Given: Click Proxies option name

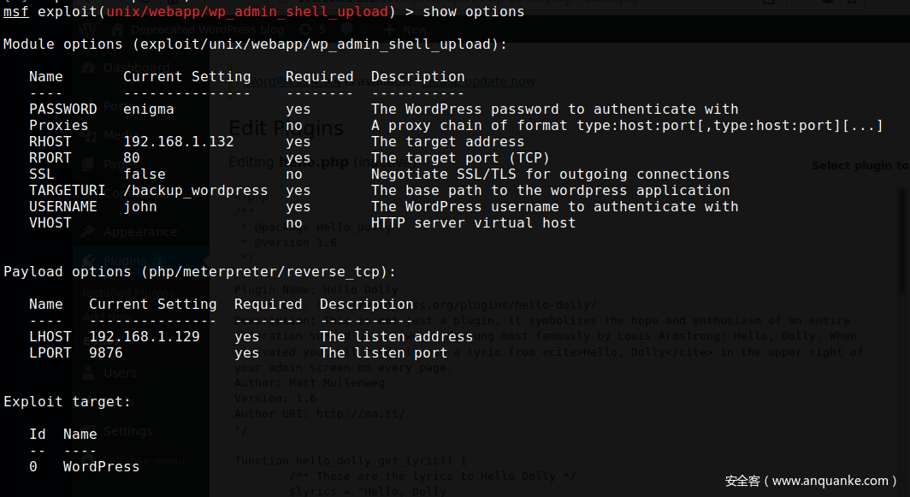Looking at the screenshot, I should [59, 126].
